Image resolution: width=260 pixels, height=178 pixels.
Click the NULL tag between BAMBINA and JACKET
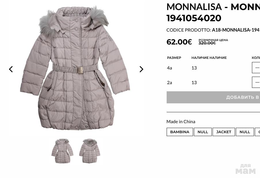203,132
